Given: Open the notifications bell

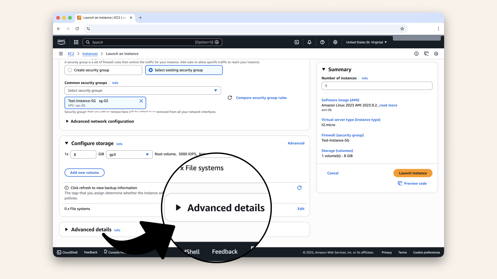Looking at the screenshot, I should [309, 42].
